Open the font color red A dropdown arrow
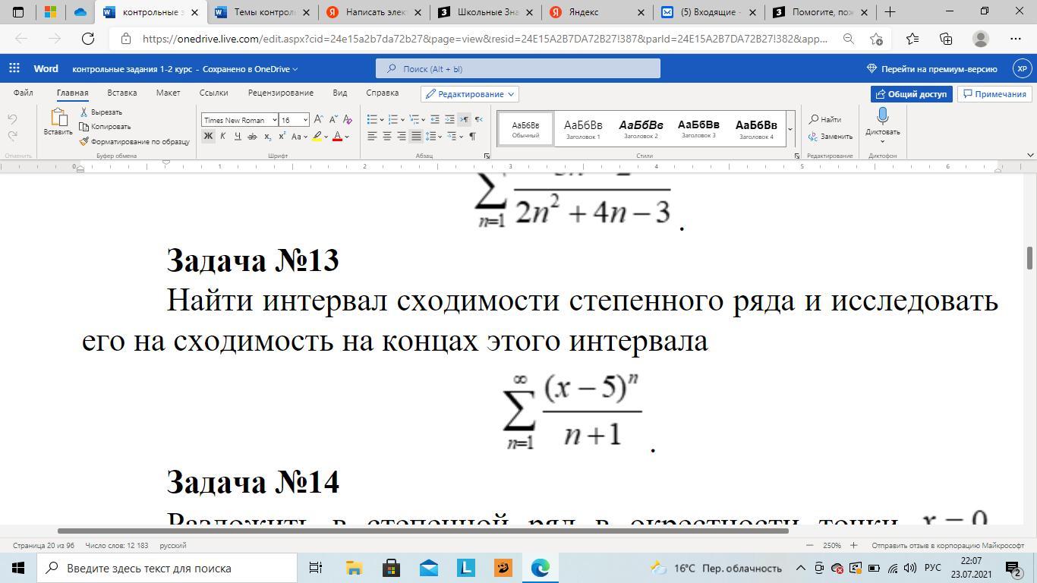This screenshot has height=583, width=1037. (347, 137)
